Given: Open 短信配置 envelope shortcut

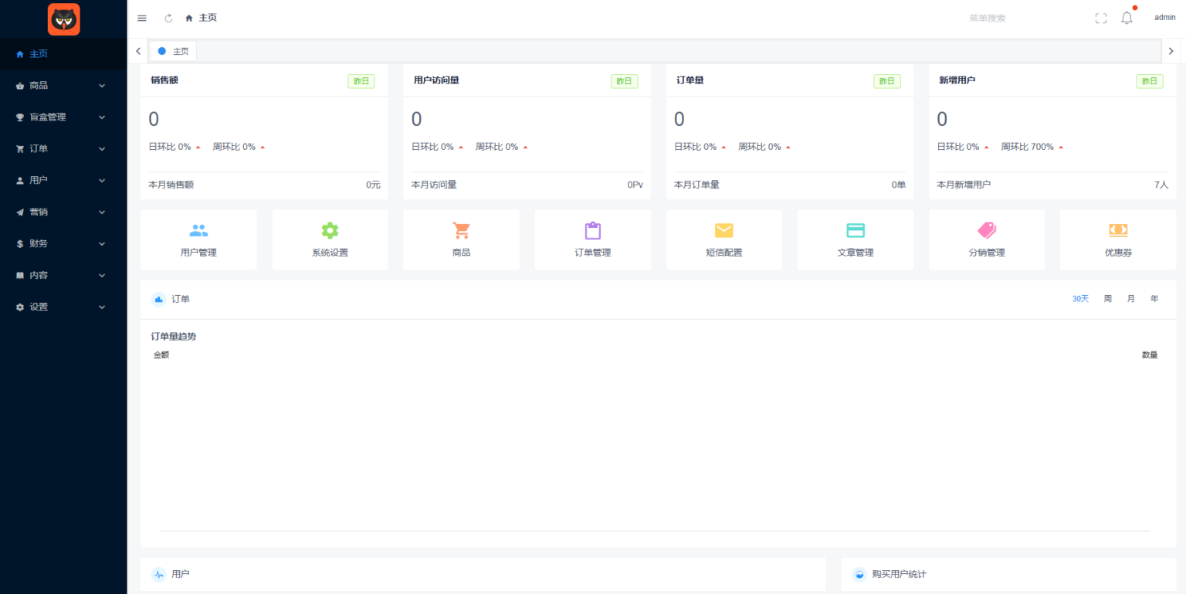Looking at the screenshot, I should pyautogui.click(x=723, y=239).
